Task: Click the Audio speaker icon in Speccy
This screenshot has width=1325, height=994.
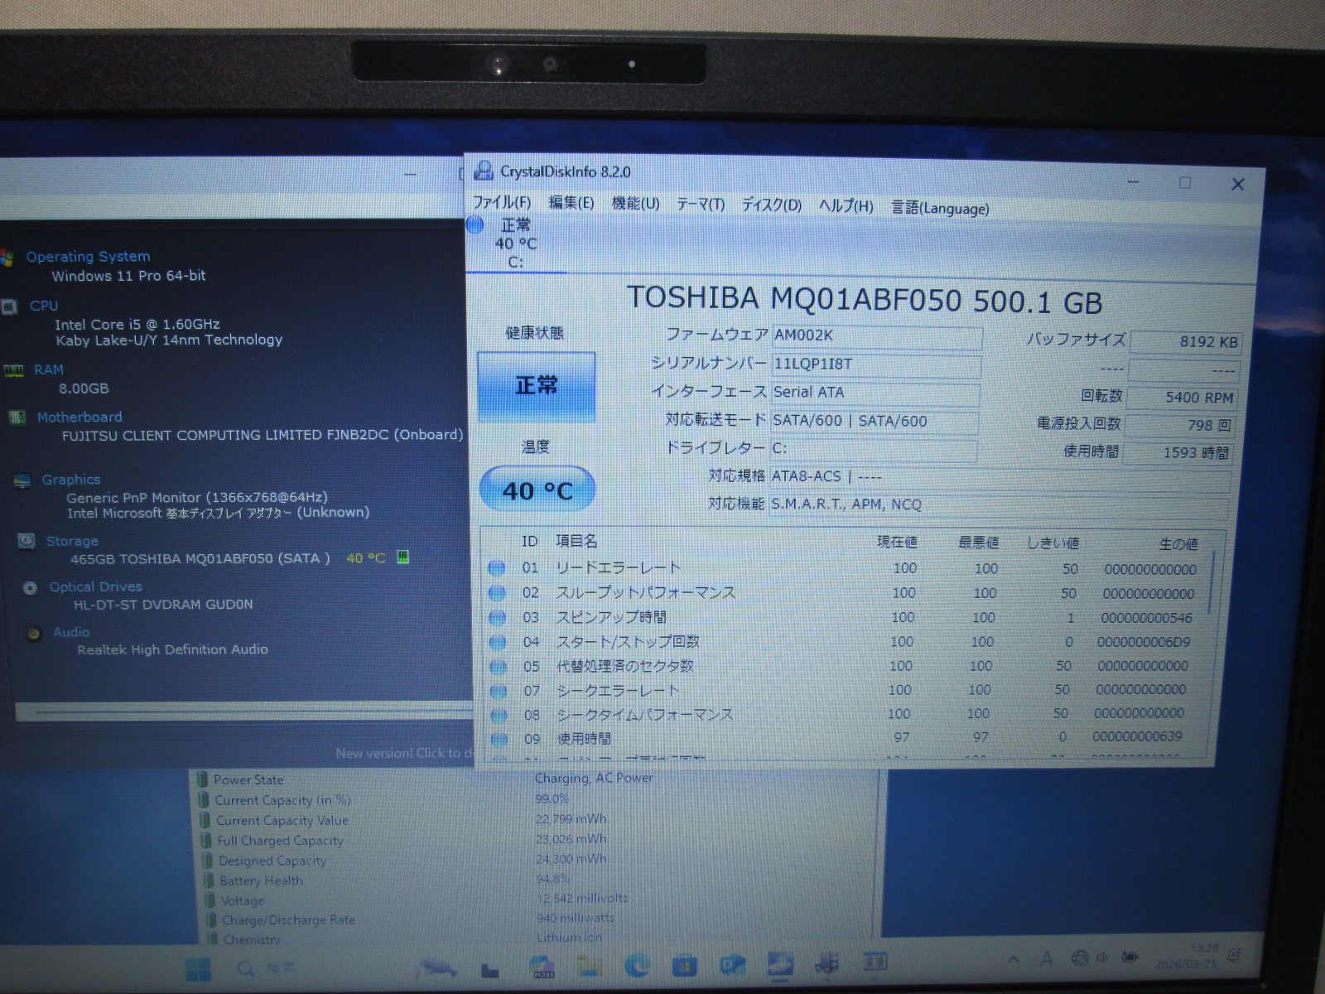Action: [x=34, y=634]
